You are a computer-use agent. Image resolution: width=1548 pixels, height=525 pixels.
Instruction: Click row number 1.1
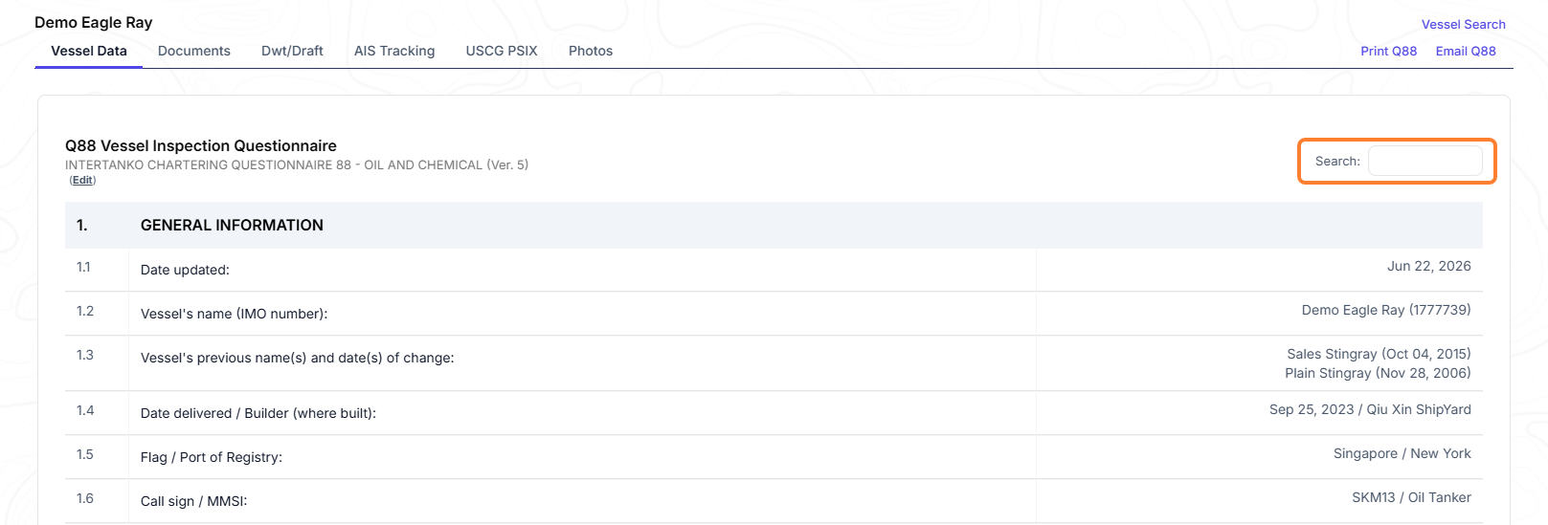[83, 267]
